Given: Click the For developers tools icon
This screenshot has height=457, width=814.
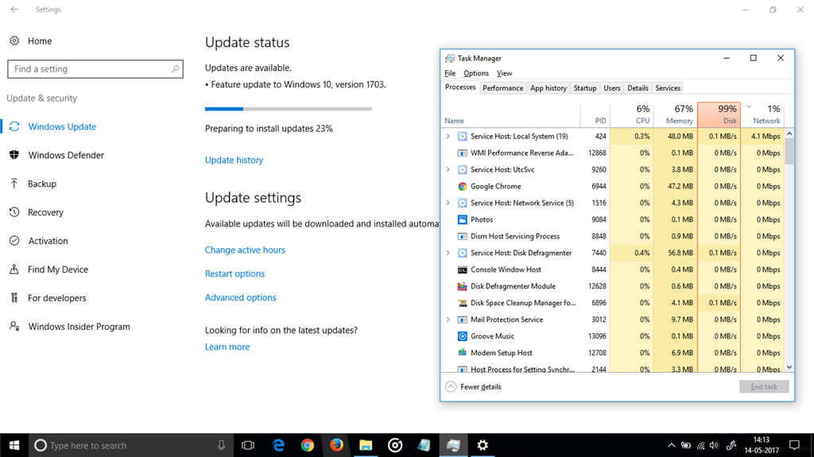Looking at the screenshot, I should tap(14, 297).
